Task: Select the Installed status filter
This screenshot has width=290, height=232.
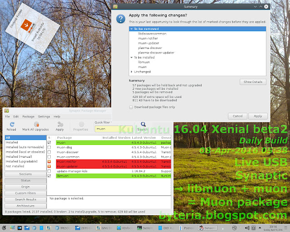Action: (25, 142)
